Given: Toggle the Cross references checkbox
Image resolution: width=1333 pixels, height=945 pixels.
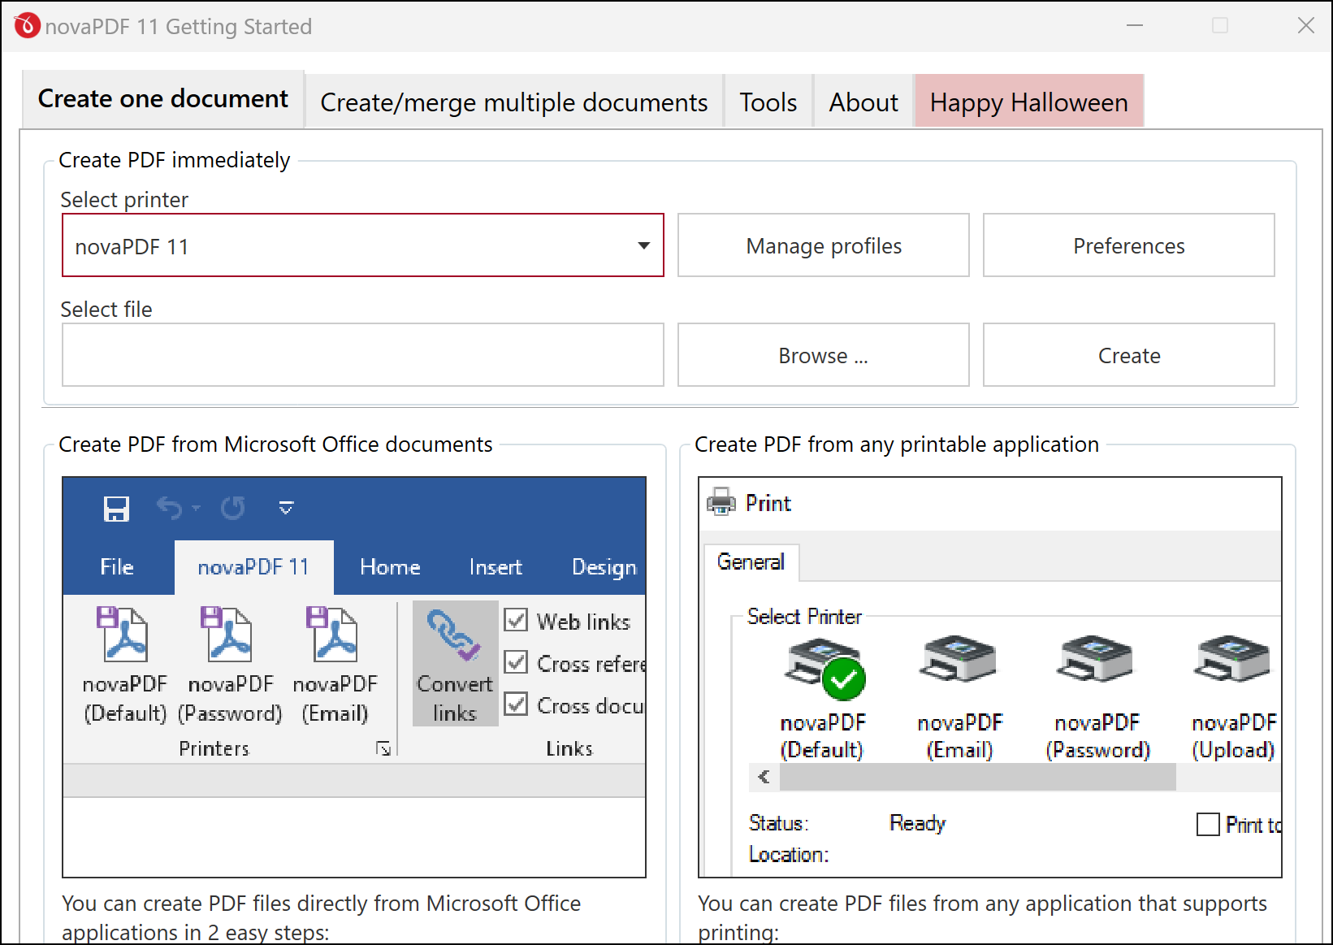Looking at the screenshot, I should coord(516,662).
